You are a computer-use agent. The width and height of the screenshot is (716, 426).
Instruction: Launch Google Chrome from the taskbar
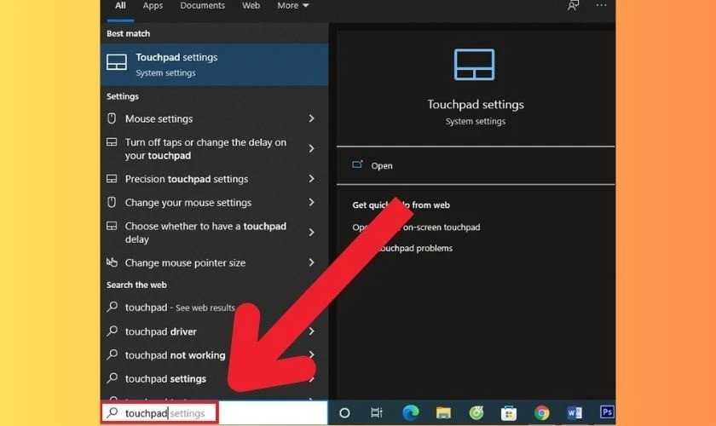click(x=542, y=413)
